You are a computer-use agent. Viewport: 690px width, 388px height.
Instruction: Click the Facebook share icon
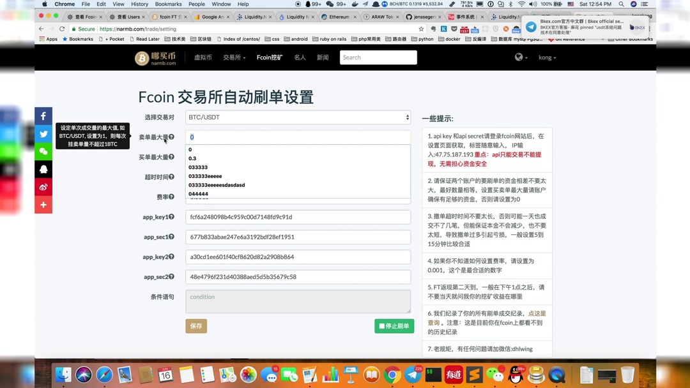coord(43,116)
